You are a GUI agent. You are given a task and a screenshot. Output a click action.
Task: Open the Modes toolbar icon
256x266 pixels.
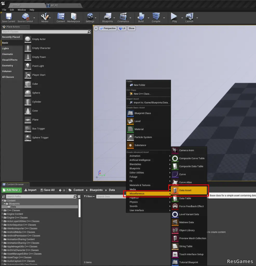point(45,18)
